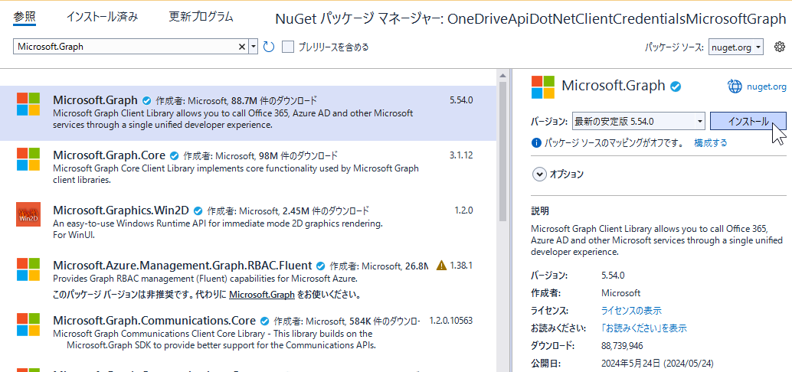Refresh the package search results
792x372 pixels.
[269, 47]
